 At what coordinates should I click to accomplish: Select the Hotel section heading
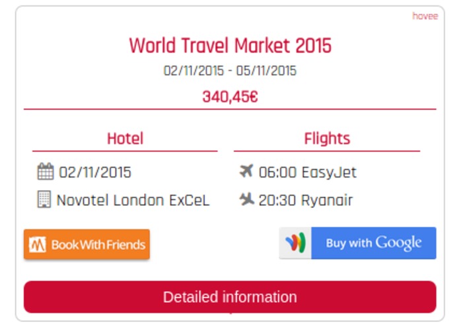125,139
